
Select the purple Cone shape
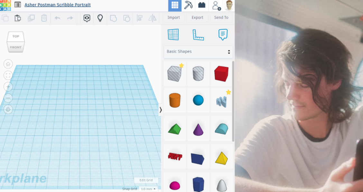[198, 129]
